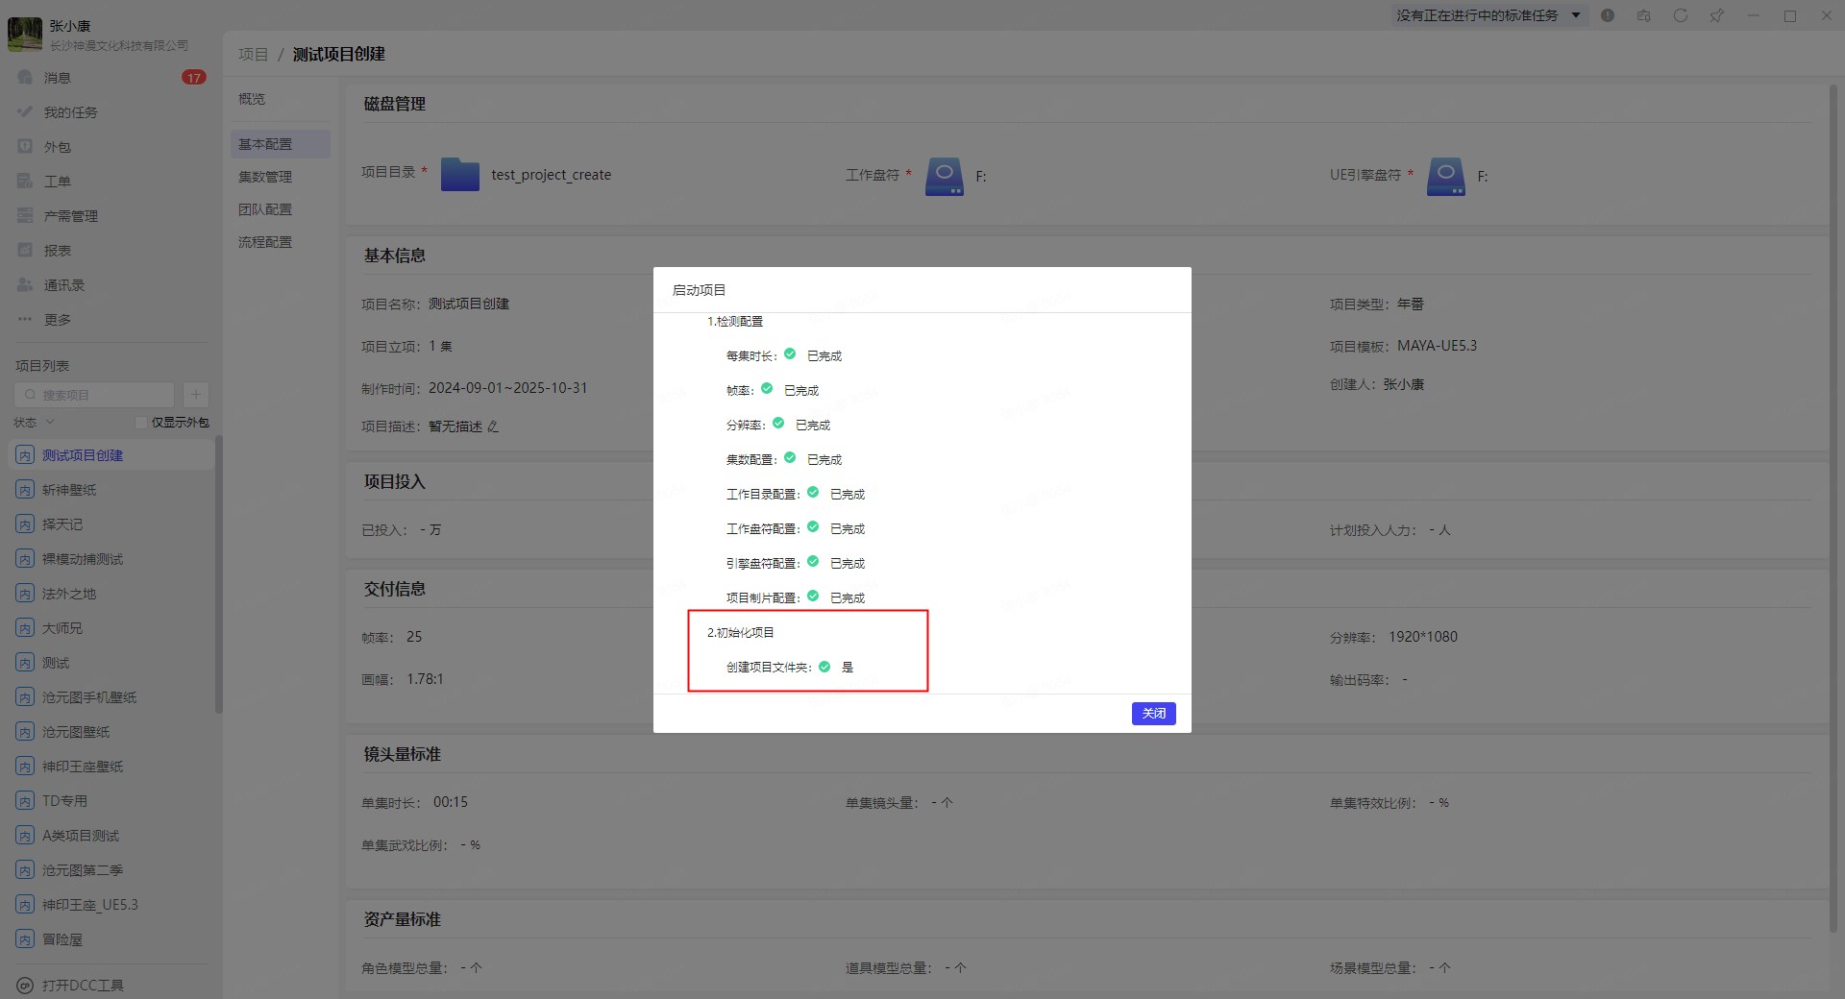Click the 2.初始化项目 step heading
1845x999 pixels.
[x=741, y=632]
